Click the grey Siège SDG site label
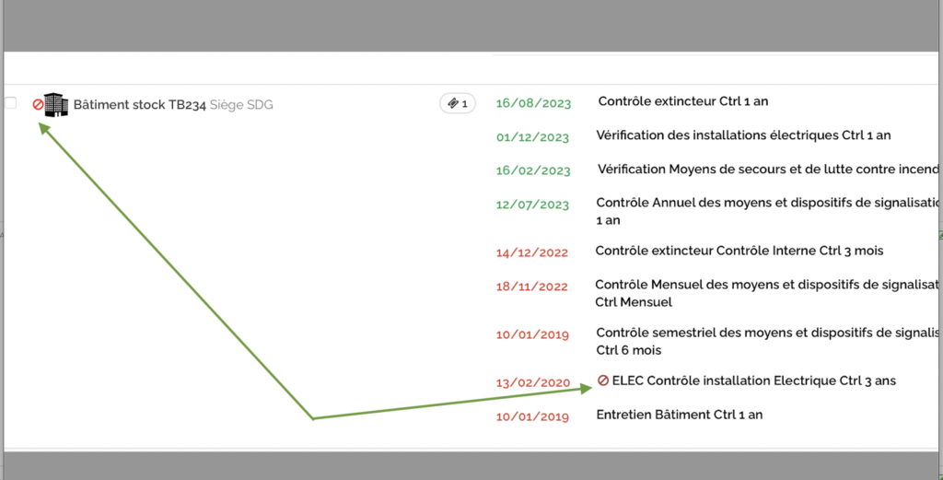Viewport: 943px width, 480px height. [241, 105]
